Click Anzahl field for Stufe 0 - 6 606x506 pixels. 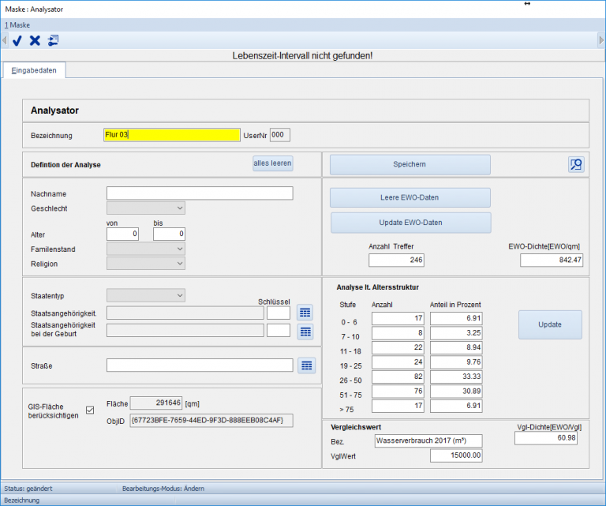[x=398, y=319]
